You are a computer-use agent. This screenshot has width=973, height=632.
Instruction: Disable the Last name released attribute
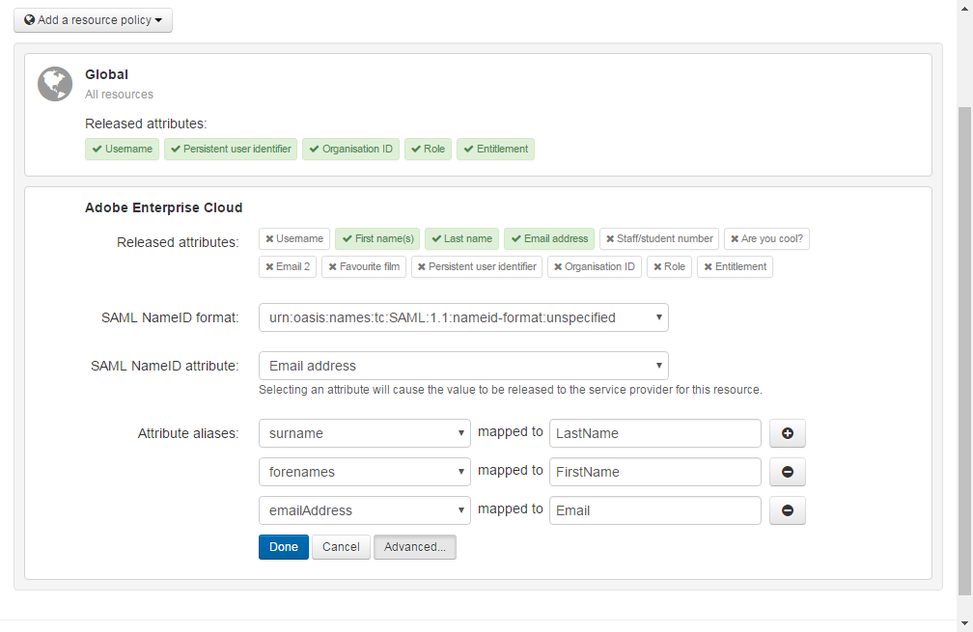click(x=462, y=239)
